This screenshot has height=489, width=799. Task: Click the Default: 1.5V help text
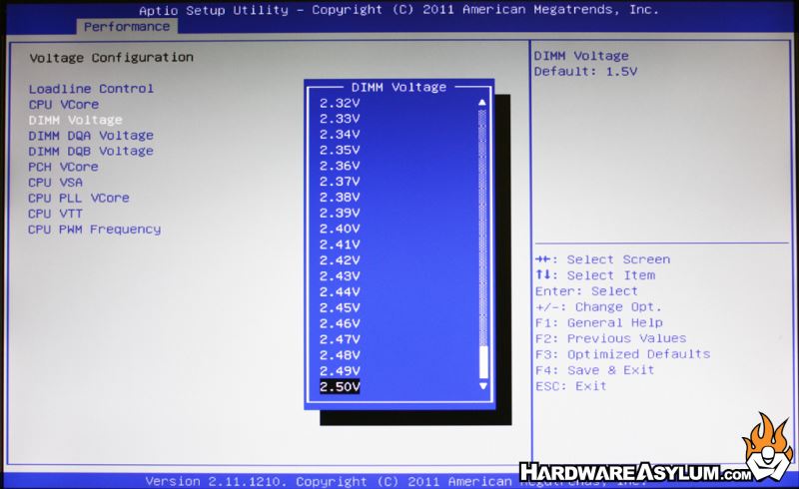click(585, 72)
